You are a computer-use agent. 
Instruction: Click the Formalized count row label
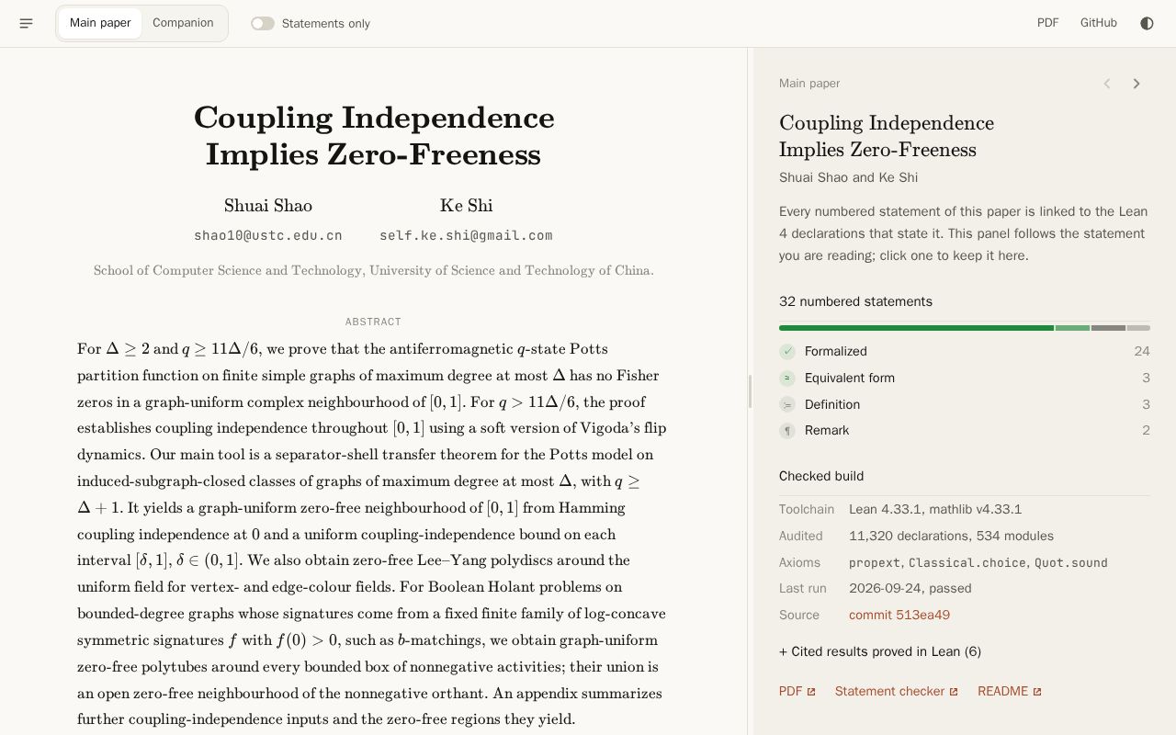pyautogui.click(x=836, y=351)
